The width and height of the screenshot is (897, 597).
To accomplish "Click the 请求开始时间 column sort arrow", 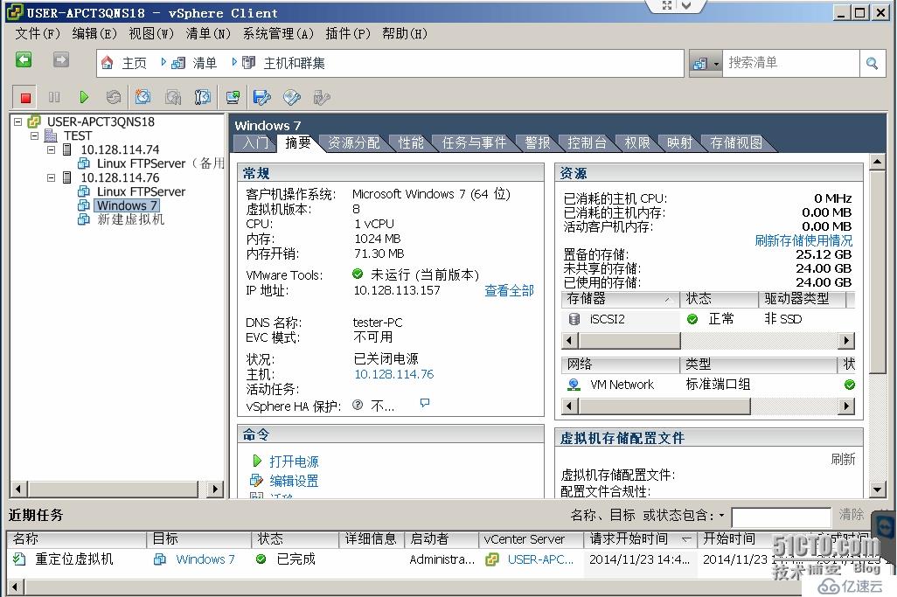I will pos(686,539).
